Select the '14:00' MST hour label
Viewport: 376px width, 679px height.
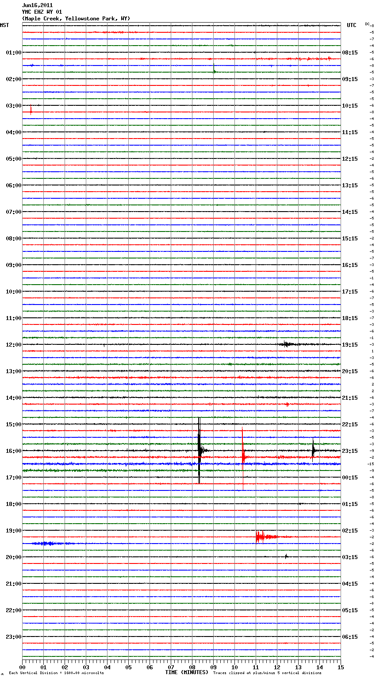pos(14,398)
